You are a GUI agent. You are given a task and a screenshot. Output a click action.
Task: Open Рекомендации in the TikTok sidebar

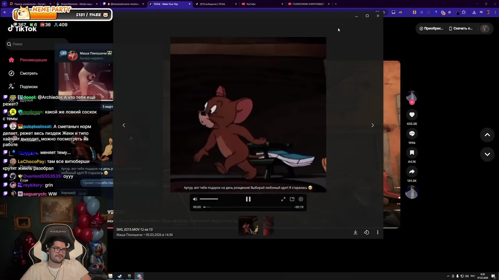(28, 60)
